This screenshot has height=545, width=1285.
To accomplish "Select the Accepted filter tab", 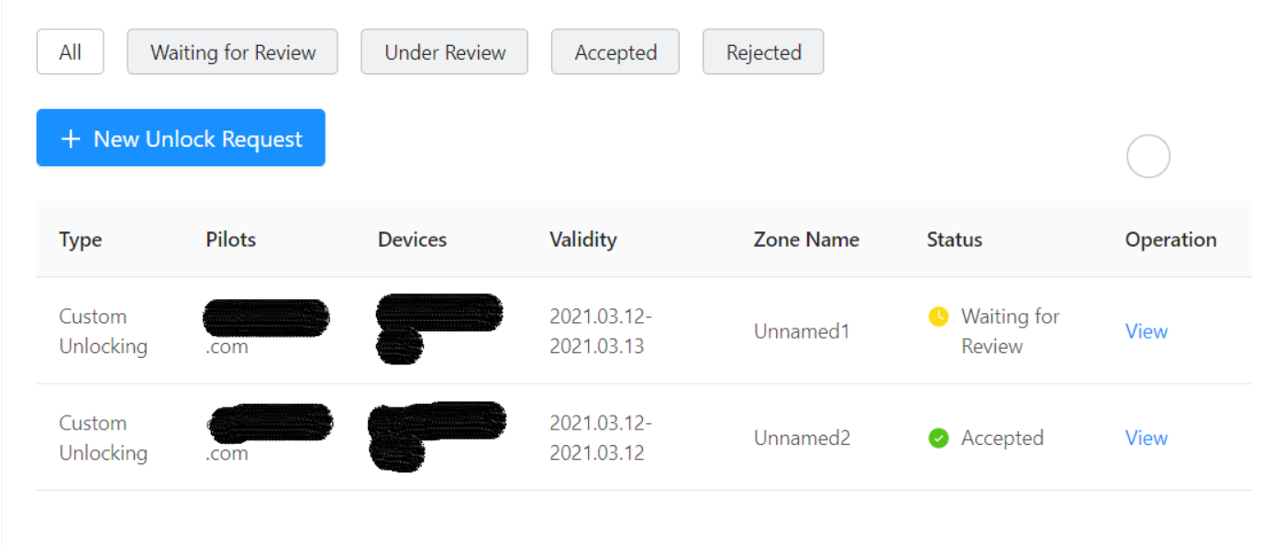I will pos(615,52).
